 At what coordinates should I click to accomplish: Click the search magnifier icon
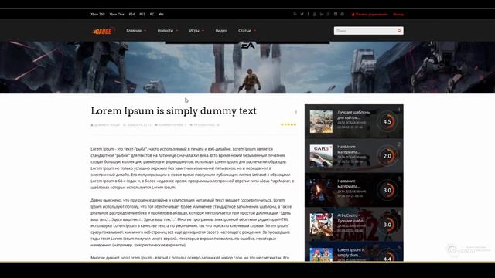click(x=399, y=31)
